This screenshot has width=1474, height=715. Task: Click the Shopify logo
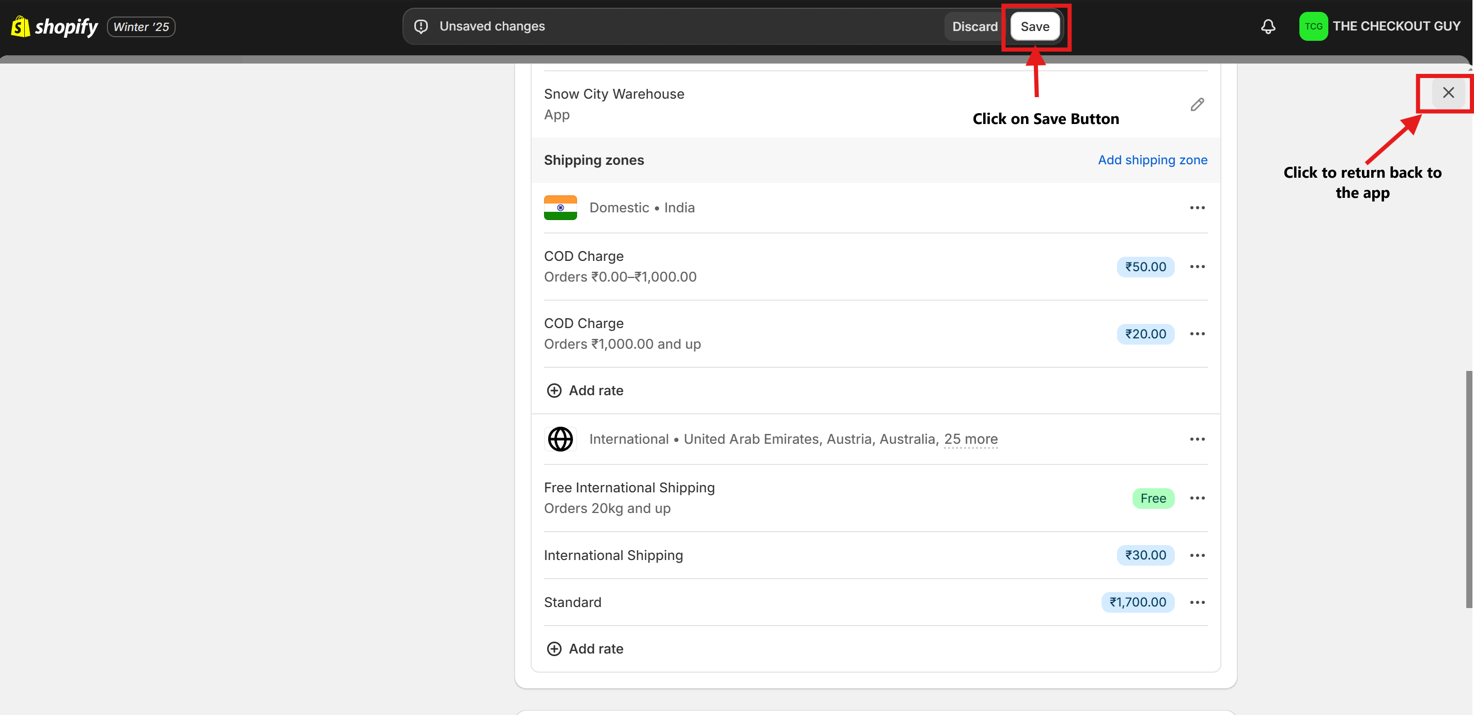coord(54,26)
